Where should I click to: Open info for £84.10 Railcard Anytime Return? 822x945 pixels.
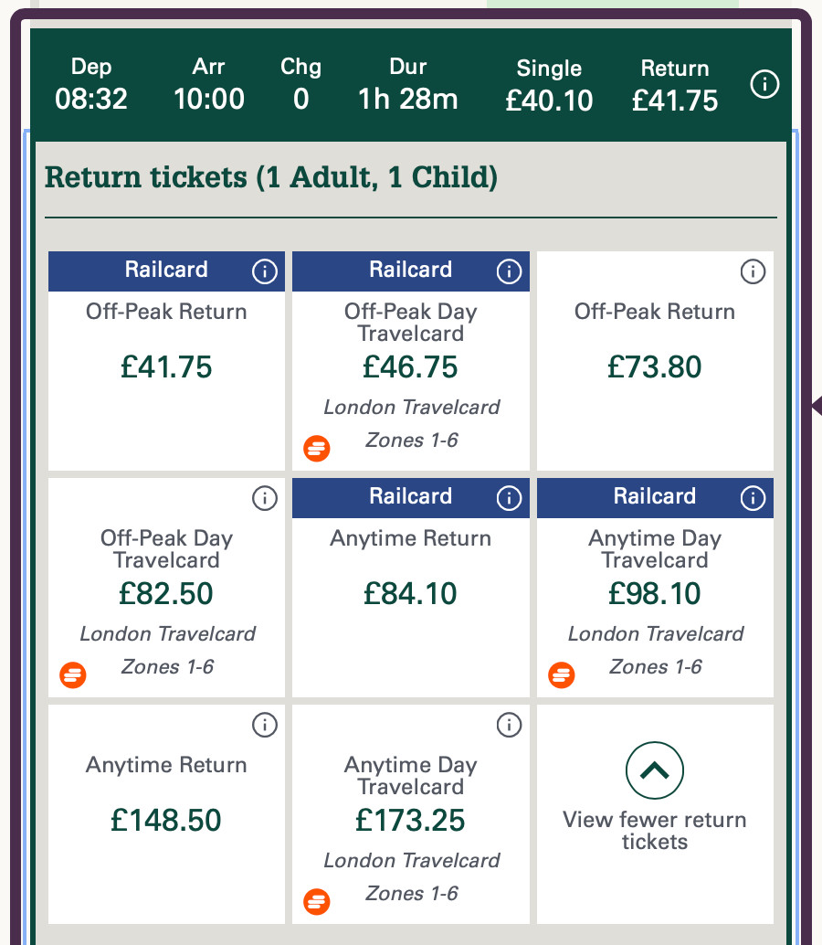point(509,497)
